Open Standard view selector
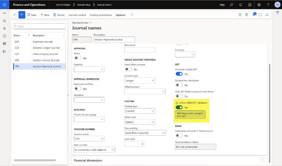 pos(82,23)
